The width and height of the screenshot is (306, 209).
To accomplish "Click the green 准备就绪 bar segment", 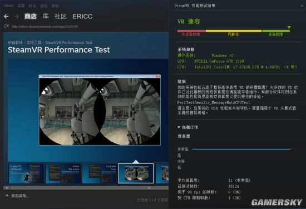I will pyautogui.click(x=276, y=31).
